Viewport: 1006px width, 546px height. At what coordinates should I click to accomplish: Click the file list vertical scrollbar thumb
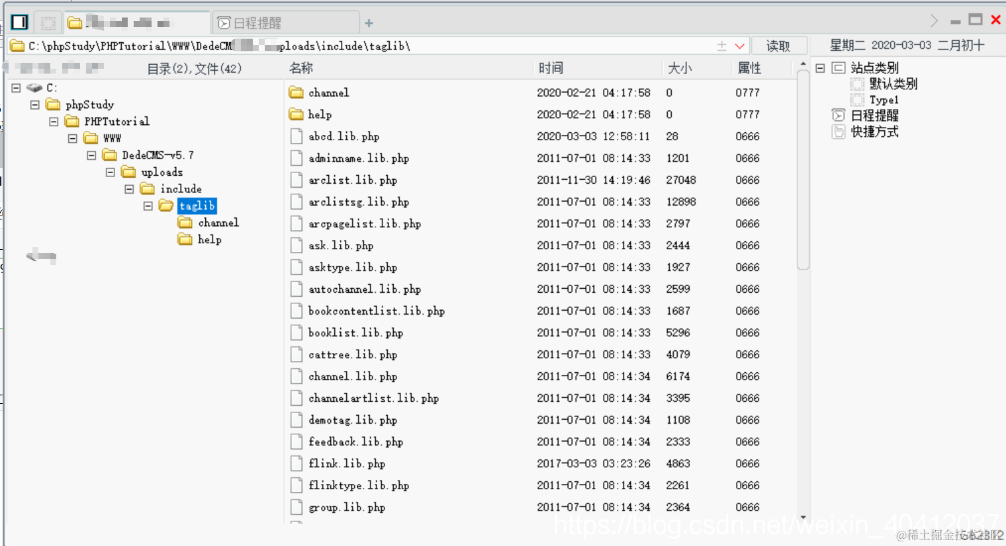click(x=803, y=171)
